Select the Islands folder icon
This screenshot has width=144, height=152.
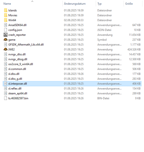tap(6, 10)
